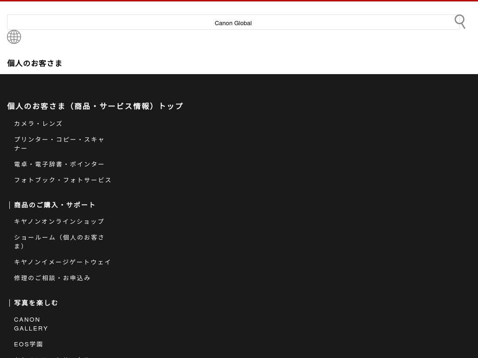Open 修理のご相談・お申込み link

[52, 278]
